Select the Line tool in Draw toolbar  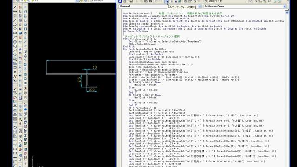tap(15, 7)
